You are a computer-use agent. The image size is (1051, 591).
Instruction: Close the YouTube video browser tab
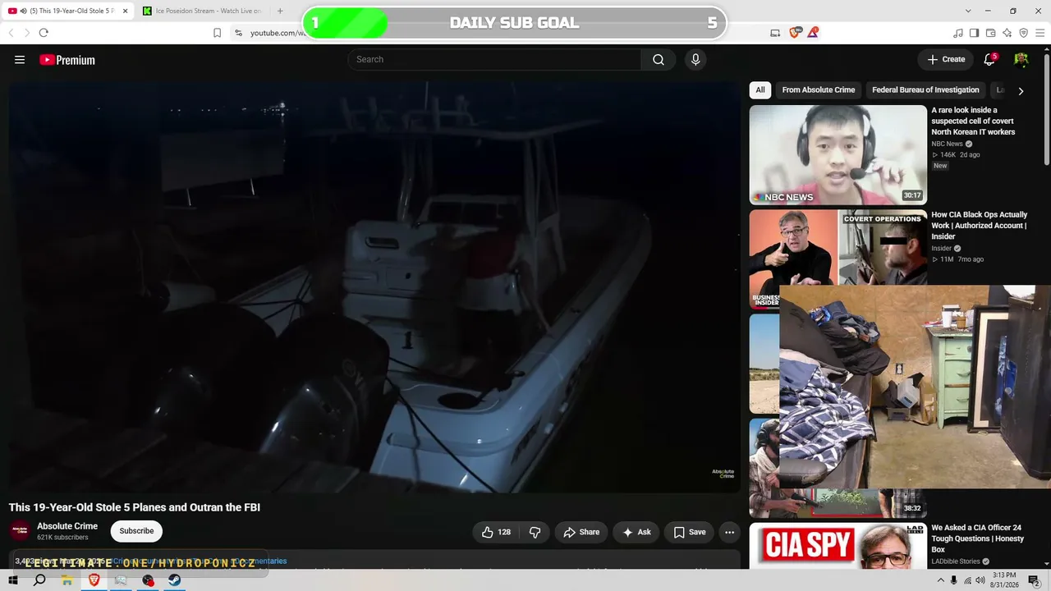126,11
